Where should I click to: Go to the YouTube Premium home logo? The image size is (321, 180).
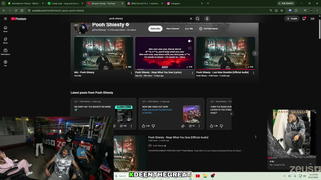[19, 19]
